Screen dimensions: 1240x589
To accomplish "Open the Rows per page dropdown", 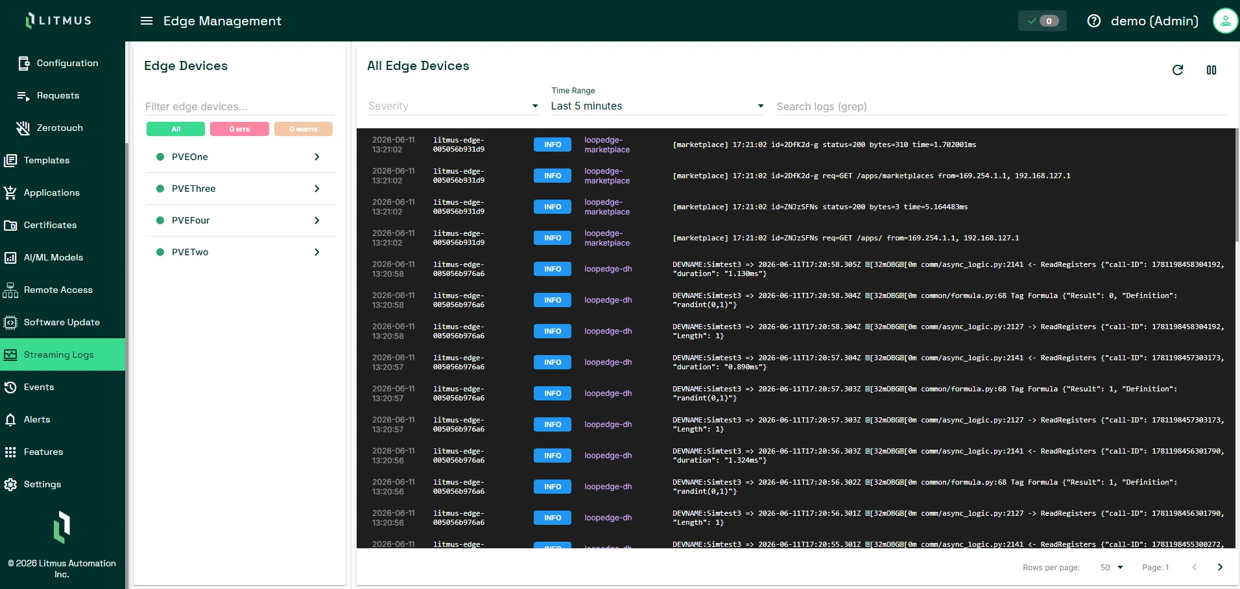I will (1112, 567).
